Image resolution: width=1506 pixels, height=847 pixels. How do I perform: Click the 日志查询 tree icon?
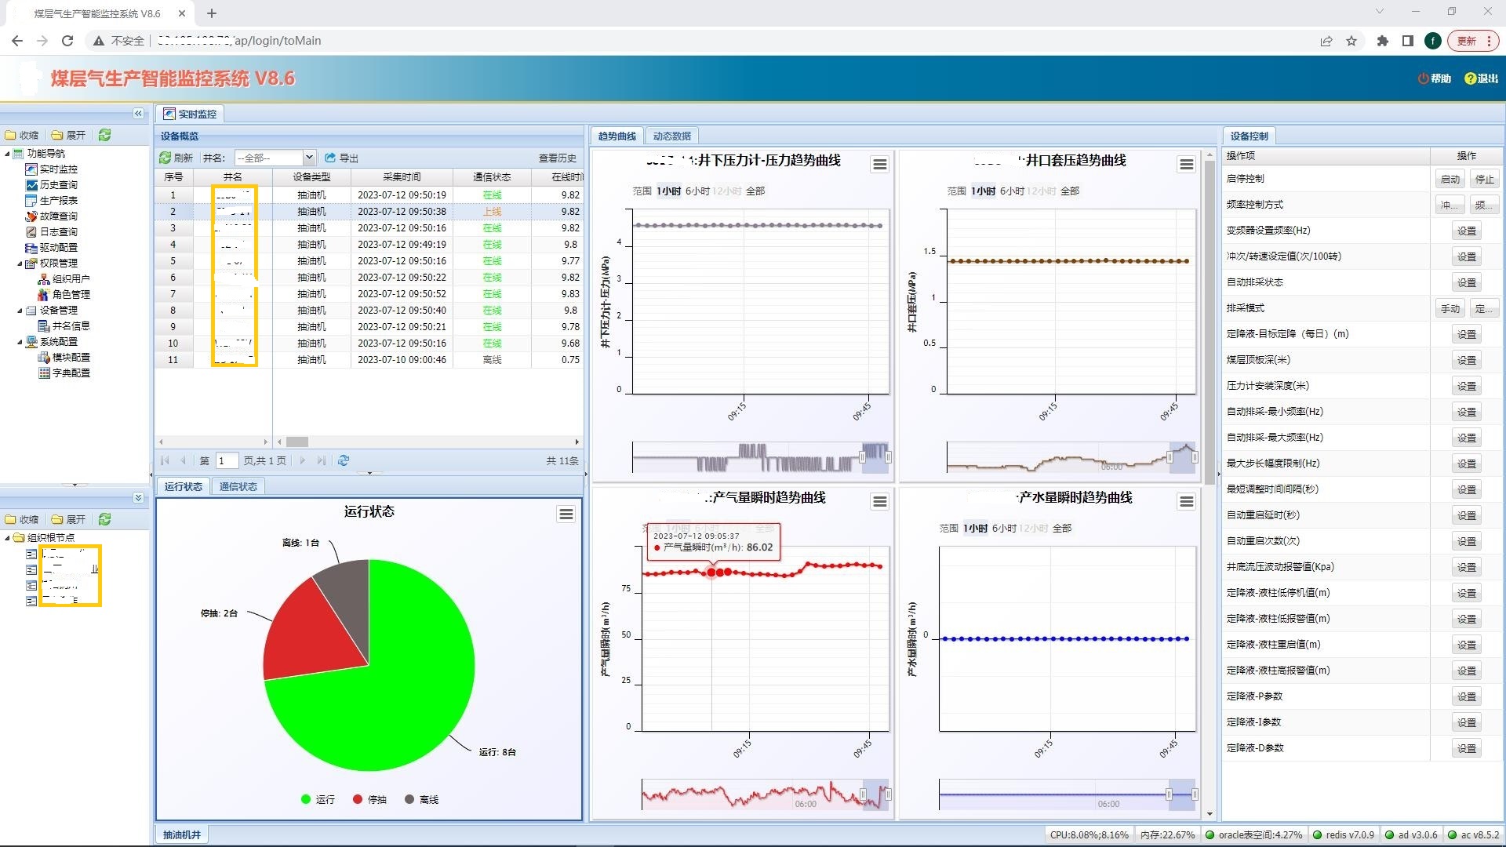click(31, 232)
